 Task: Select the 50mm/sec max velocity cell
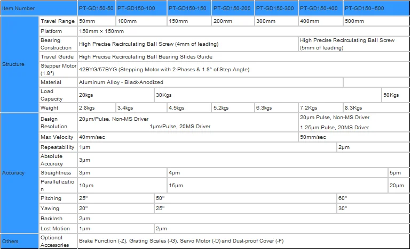(313, 137)
